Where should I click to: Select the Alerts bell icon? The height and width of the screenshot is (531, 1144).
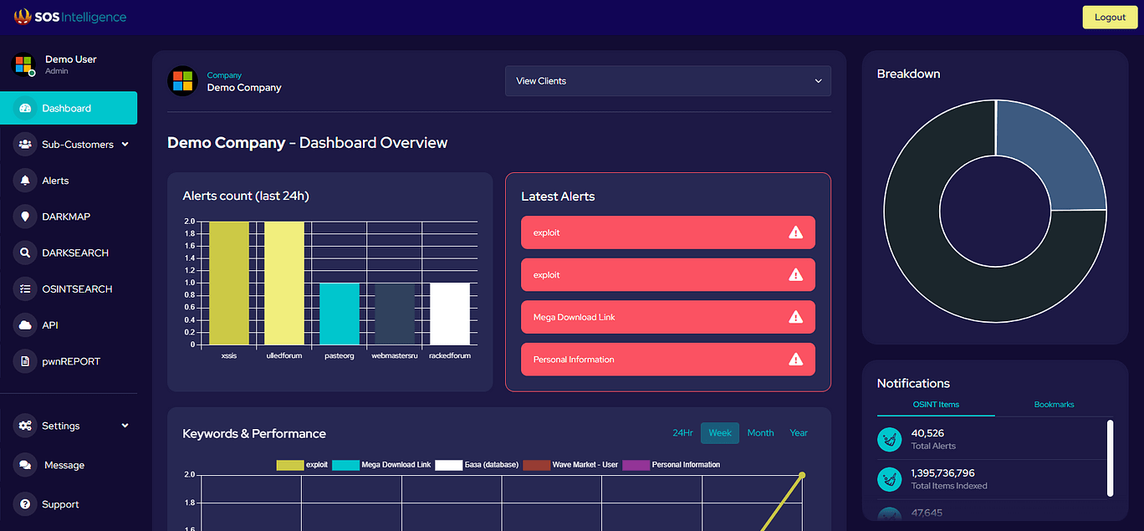click(25, 181)
